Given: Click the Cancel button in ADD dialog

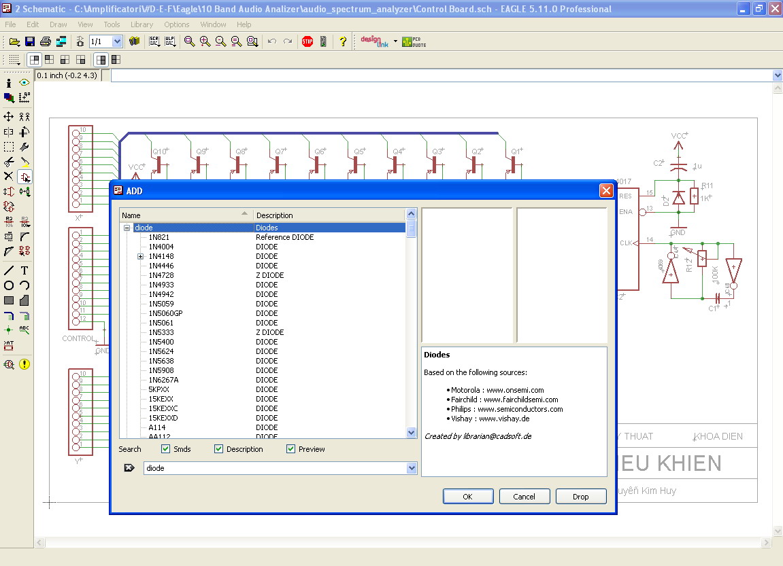Looking at the screenshot, I should pyautogui.click(x=524, y=497).
